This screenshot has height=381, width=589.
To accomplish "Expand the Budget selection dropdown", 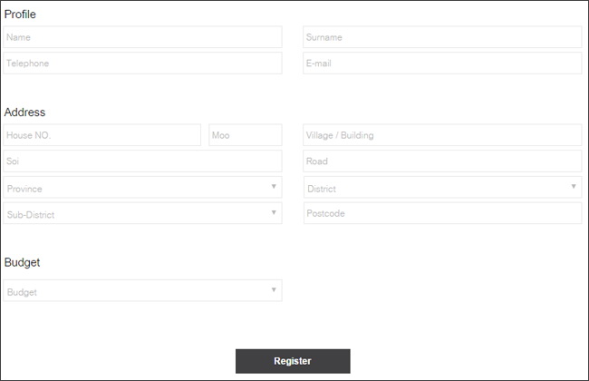I will point(136,291).
